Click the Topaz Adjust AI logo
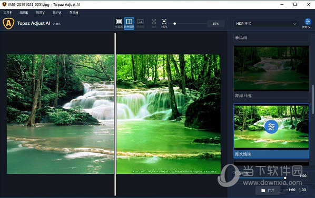The image size is (315, 198). 8,24
